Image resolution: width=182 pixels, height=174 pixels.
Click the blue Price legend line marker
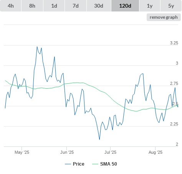point(68,164)
